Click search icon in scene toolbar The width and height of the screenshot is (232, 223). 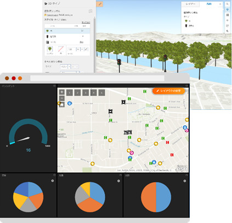pyautogui.click(x=228, y=4)
